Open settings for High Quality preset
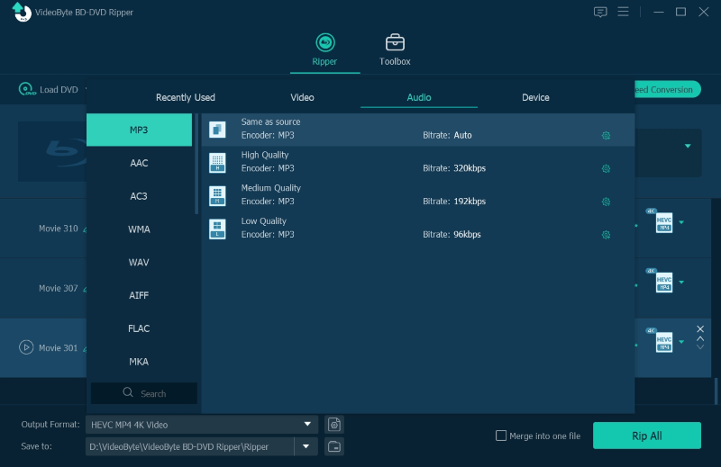Image resolution: width=721 pixels, height=467 pixels. point(606,168)
